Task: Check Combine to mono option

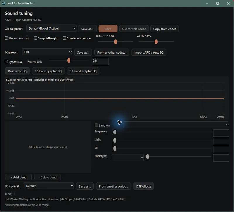Action: click(x=64, y=38)
